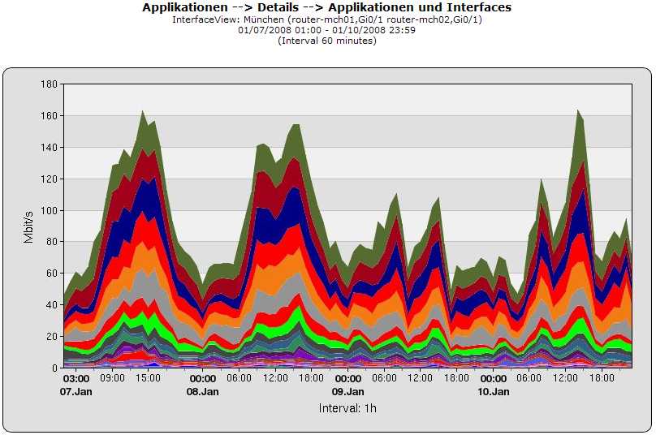The height and width of the screenshot is (435, 656).
Task: Click the 40 y-axis tick label
Action: click(x=50, y=304)
